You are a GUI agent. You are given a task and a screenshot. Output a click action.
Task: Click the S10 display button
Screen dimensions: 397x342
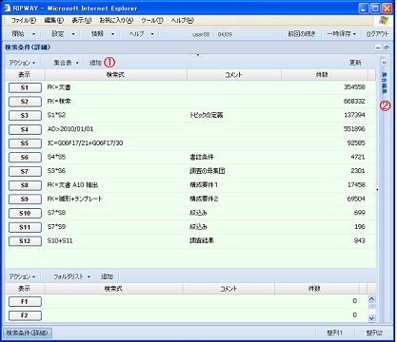[x=25, y=213]
